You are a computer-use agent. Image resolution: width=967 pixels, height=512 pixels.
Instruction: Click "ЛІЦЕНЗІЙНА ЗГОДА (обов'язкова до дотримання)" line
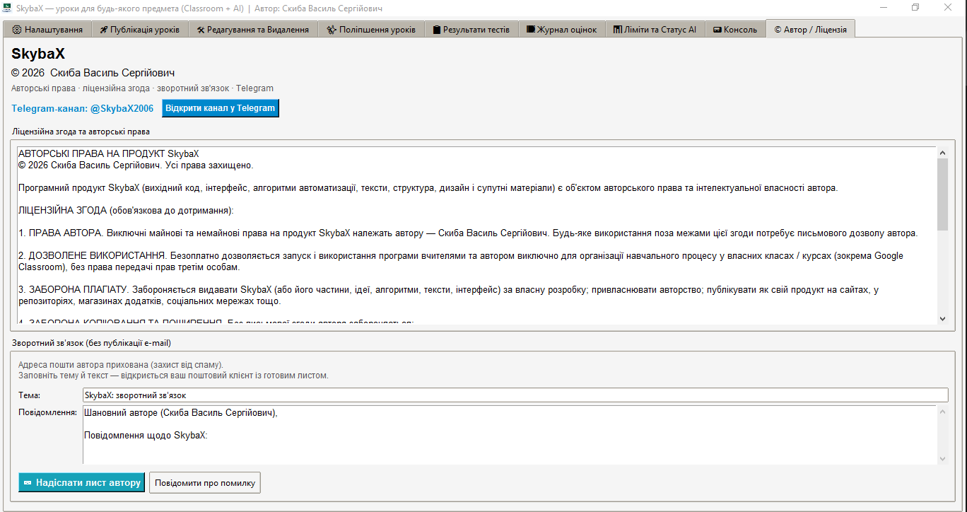click(125, 211)
